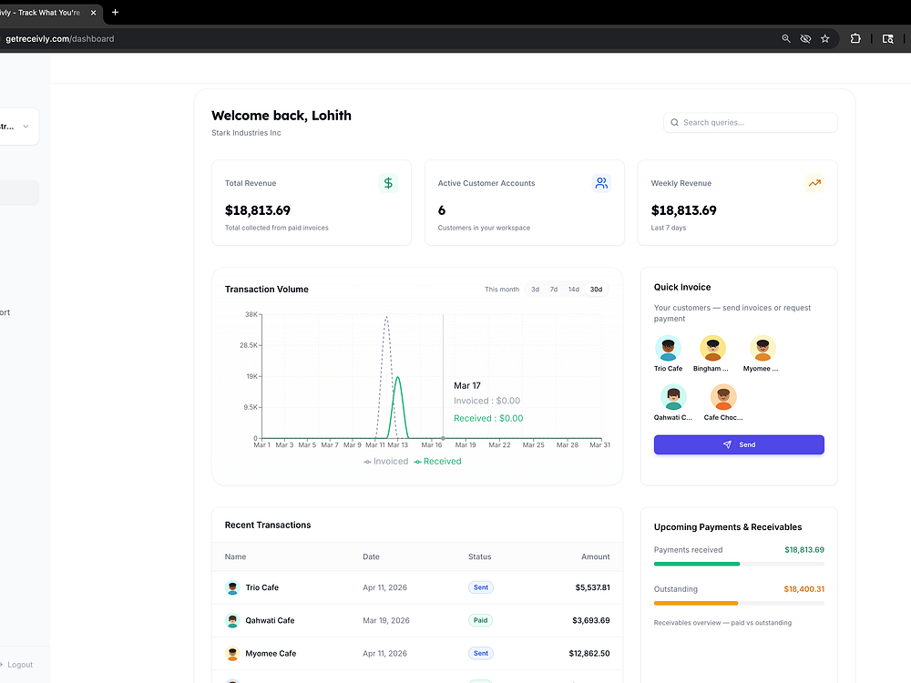Click the Search queries input field

tap(751, 123)
